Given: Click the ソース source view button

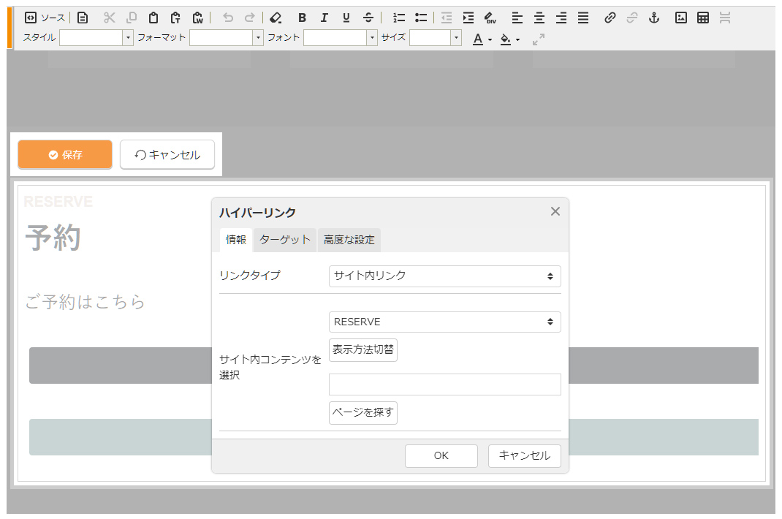Looking at the screenshot, I should pos(45,18).
